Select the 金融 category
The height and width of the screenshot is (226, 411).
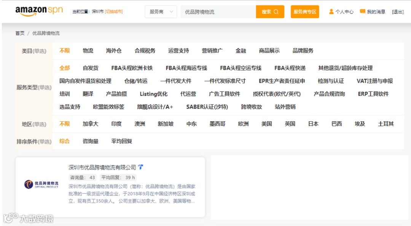pos(241,51)
